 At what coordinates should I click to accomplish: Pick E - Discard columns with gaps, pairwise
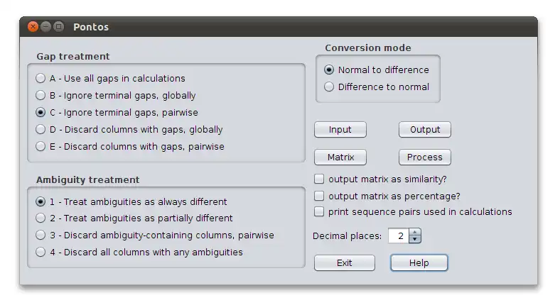click(41, 147)
